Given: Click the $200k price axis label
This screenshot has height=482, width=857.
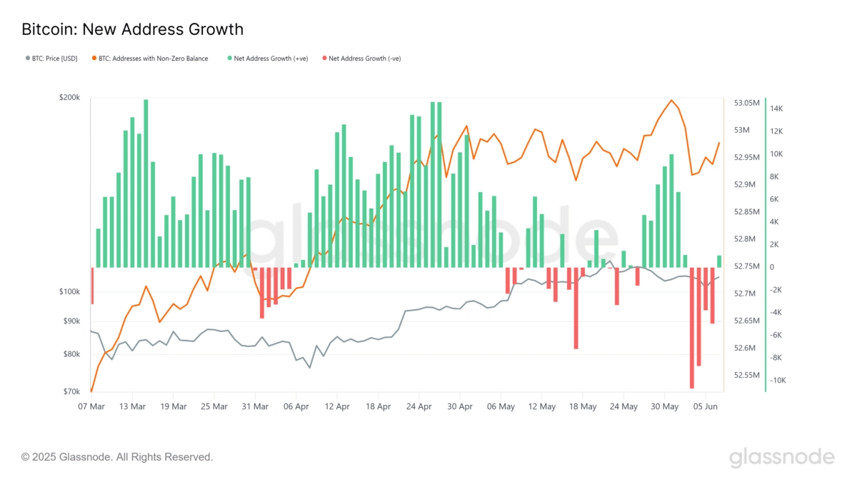Looking at the screenshot, I should tap(69, 98).
